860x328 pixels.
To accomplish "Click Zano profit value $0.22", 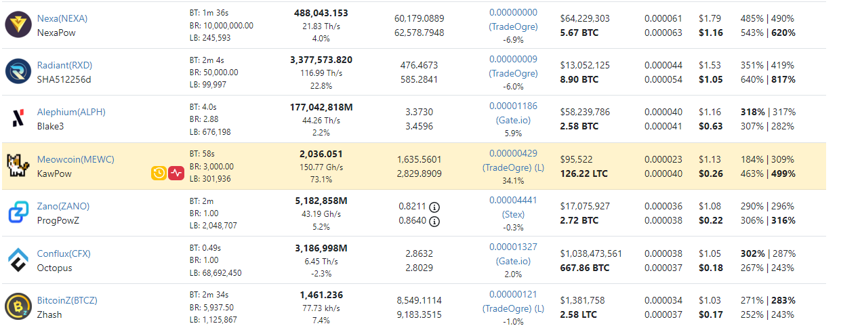I will (711, 220).
